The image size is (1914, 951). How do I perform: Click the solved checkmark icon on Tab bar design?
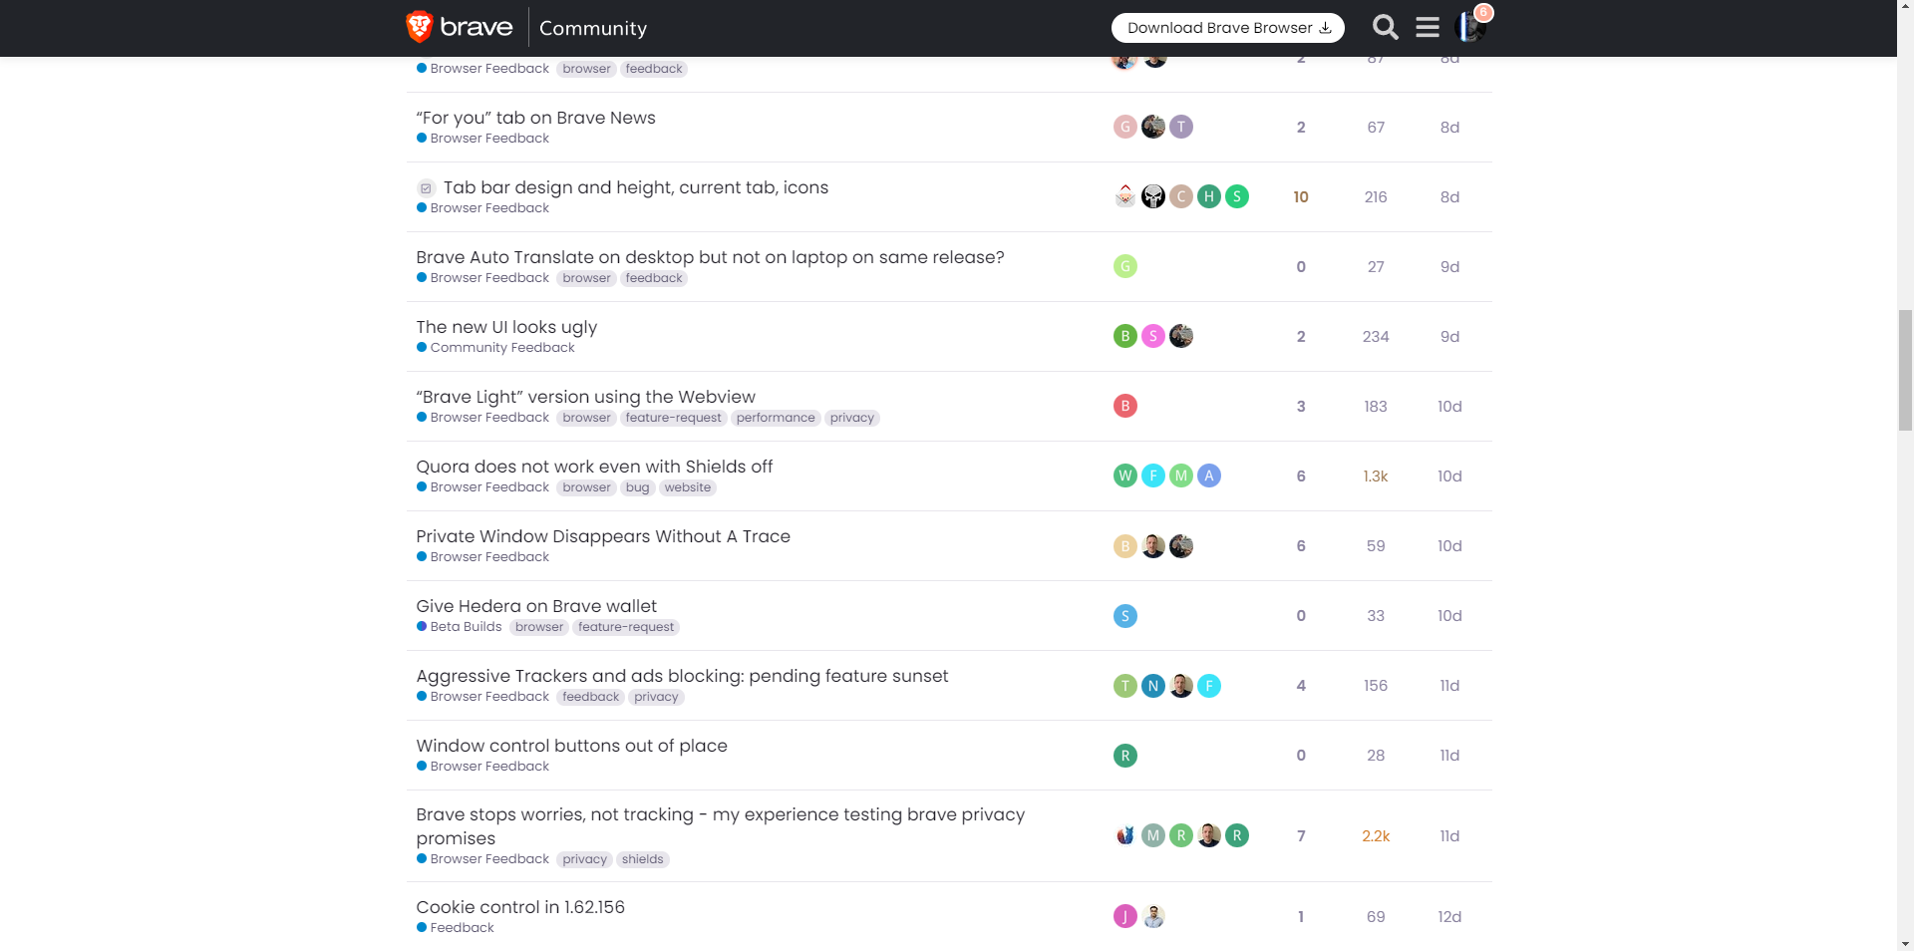pyautogui.click(x=426, y=188)
